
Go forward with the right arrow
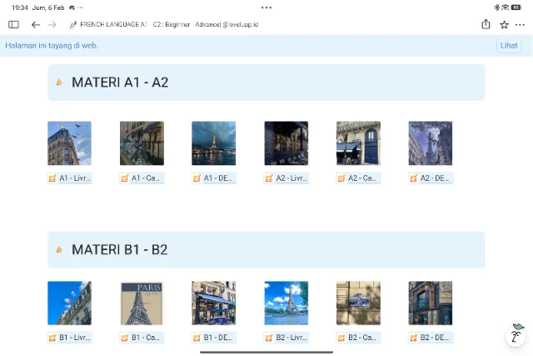52,25
